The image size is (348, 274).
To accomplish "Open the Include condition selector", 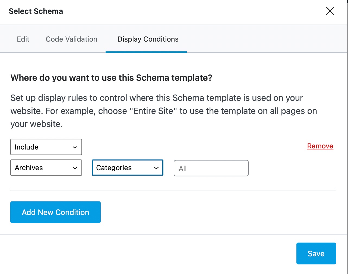I will (46, 147).
